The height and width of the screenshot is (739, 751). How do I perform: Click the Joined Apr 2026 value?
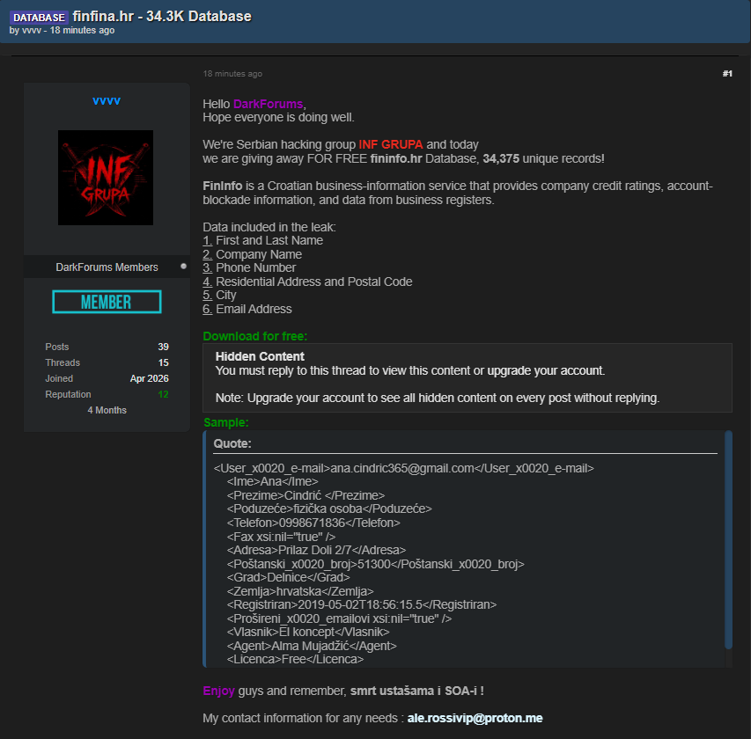click(150, 378)
